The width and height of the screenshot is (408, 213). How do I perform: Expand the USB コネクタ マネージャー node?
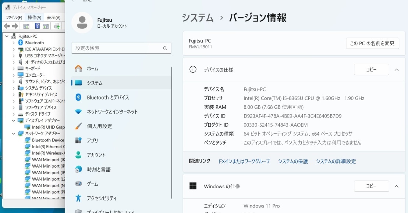tap(14, 56)
